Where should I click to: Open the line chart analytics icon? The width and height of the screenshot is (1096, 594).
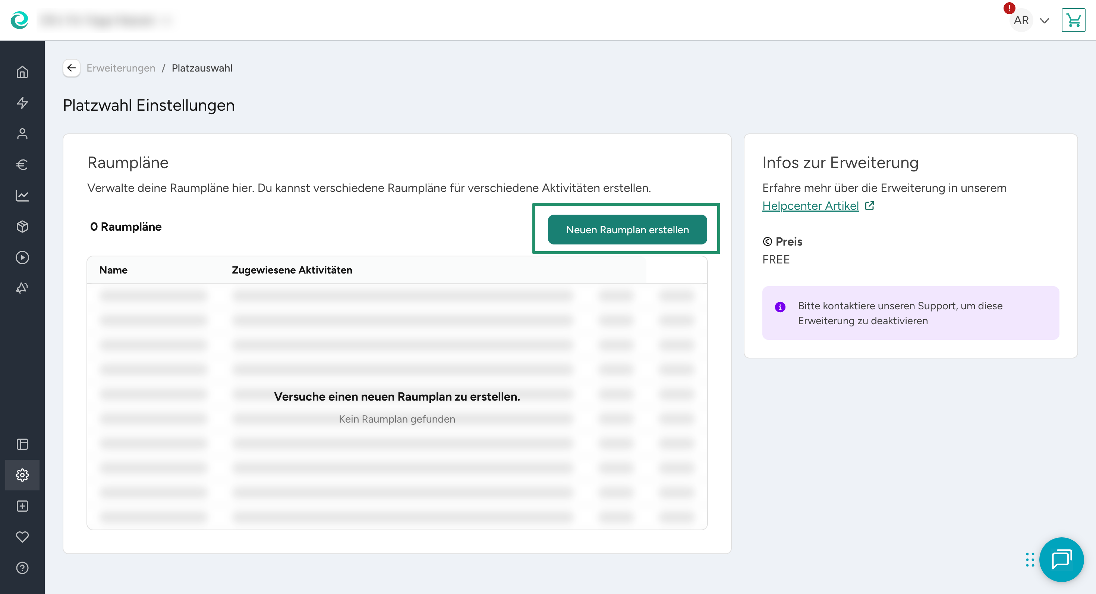22,196
